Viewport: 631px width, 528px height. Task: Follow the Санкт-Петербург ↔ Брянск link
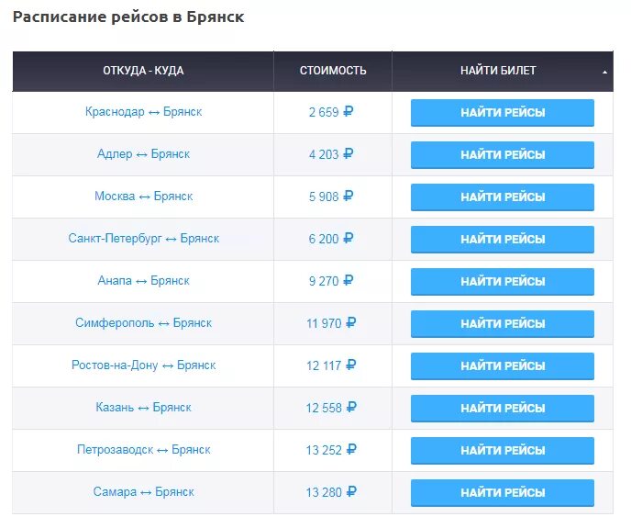tap(143, 239)
